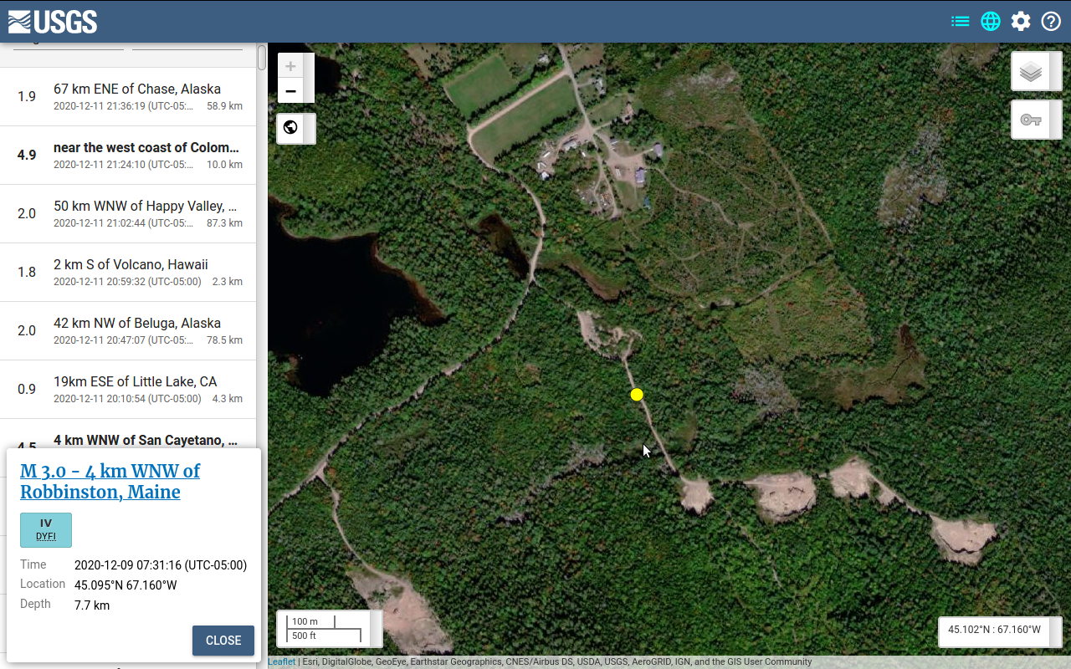The width and height of the screenshot is (1071, 669).
Task: Click the zoom to world globe button
Action: click(x=290, y=128)
